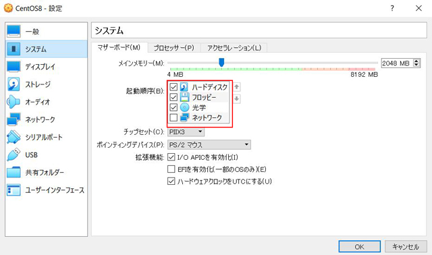432x255 pixels.
Task: Click the floppy disk icon in boot order
Action: tap(184, 97)
